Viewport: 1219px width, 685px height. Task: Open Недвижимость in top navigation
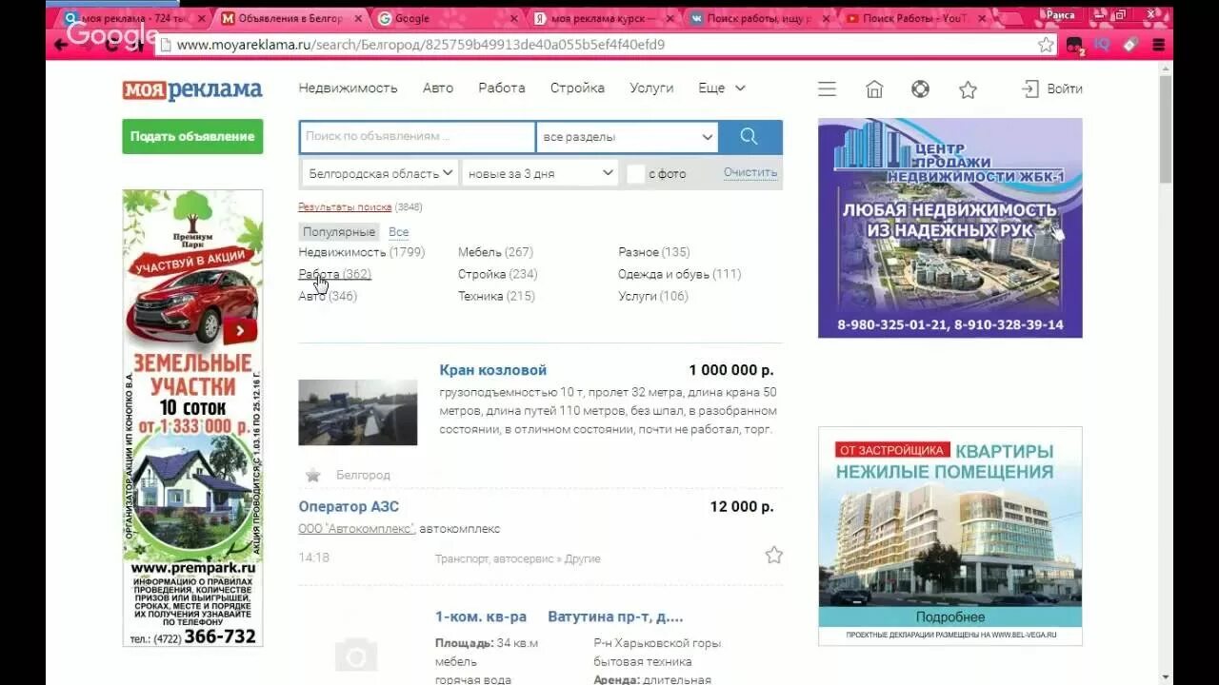tap(348, 88)
